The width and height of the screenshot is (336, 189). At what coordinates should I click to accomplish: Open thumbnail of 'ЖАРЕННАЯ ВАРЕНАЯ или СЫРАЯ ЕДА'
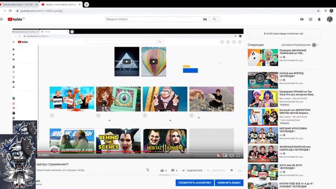(263, 154)
